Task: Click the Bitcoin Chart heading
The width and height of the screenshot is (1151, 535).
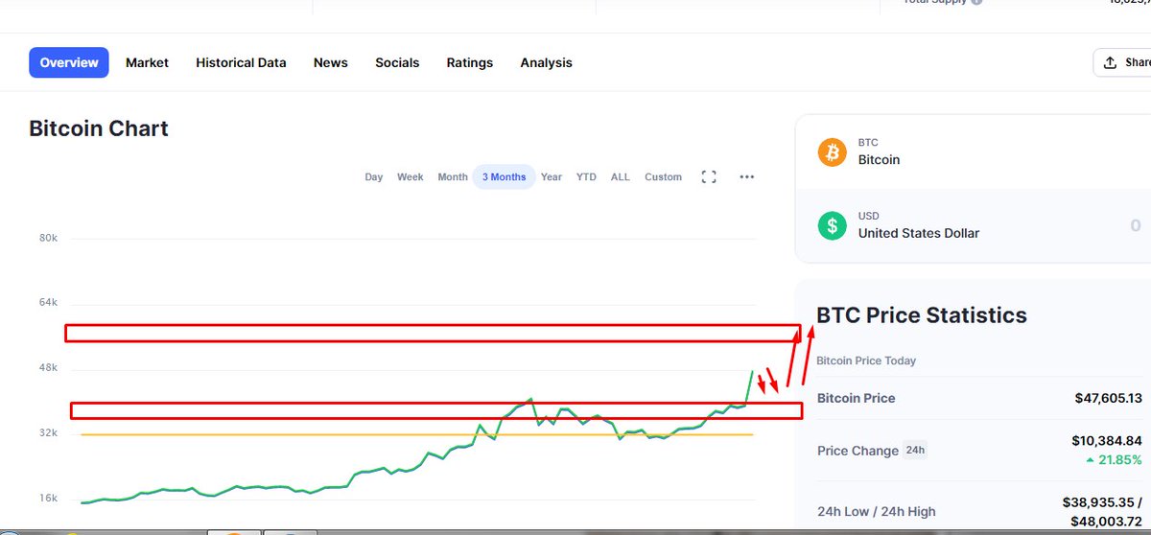Action: click(x=99, y=128)
